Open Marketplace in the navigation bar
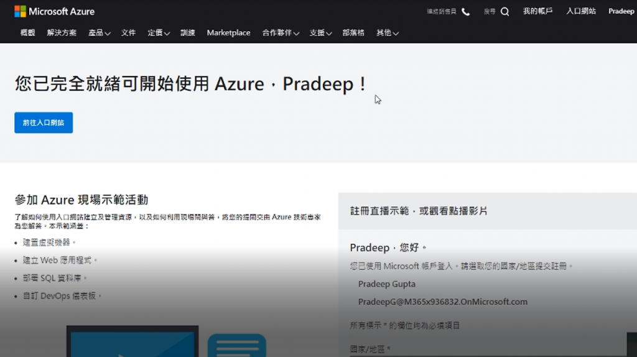This screenshot has width=637, height=357. click(x=229, y=33)
